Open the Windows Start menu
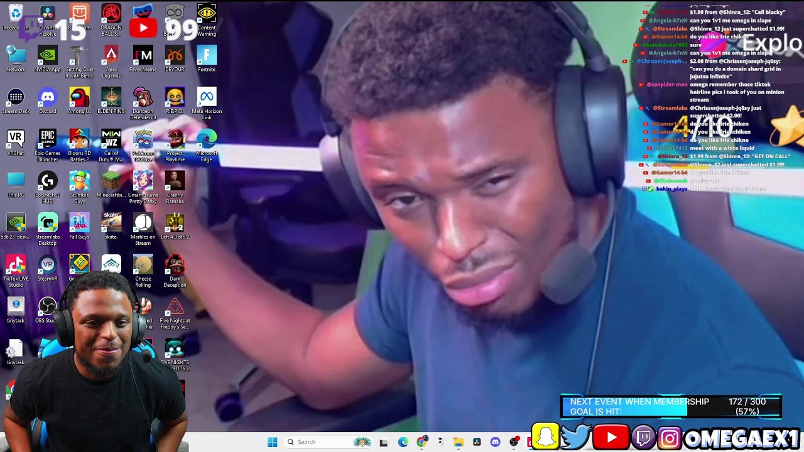This screenshot has width=804, height=452. coord(272,442)
